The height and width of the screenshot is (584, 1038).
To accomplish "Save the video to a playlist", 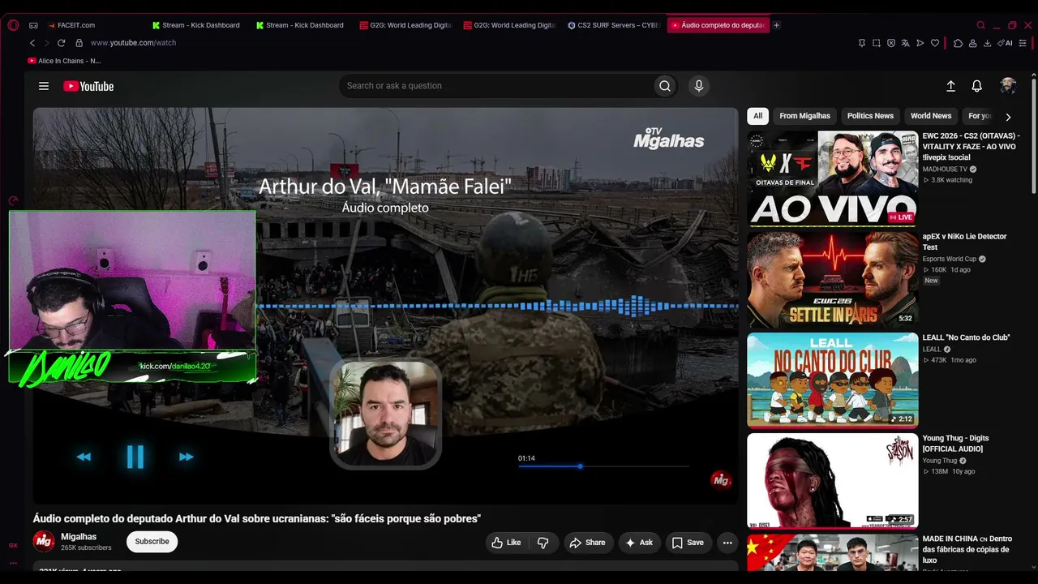I will click(x=688, y=543).
